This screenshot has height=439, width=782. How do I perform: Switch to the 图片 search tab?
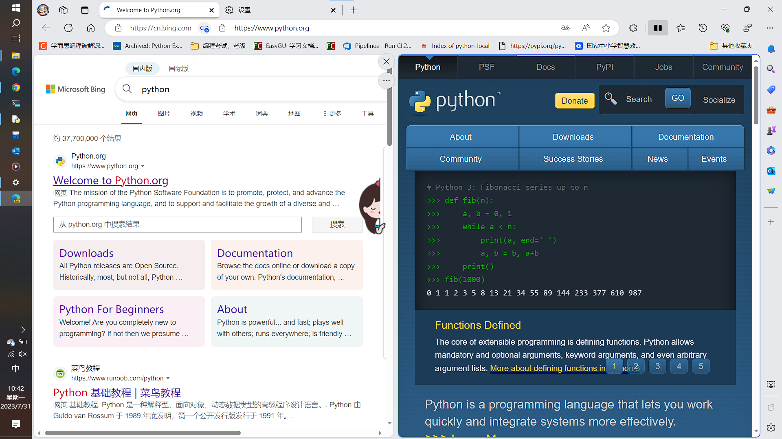[x=164, y=113]
